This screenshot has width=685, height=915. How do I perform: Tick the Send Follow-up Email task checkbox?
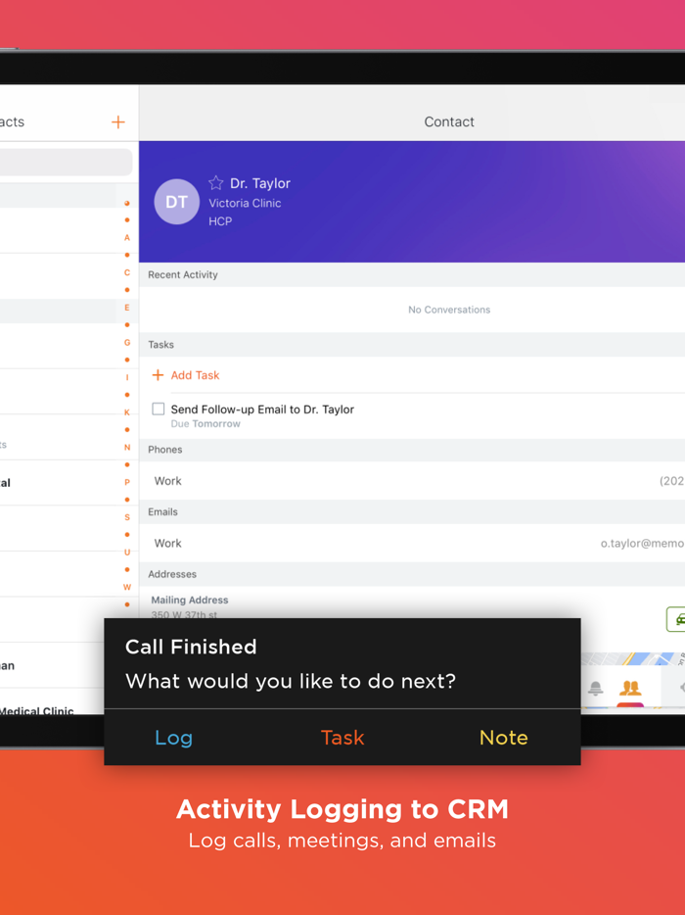click(x=158, y=409)
